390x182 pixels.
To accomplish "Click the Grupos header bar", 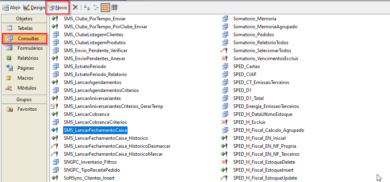I will pos(24,100).
